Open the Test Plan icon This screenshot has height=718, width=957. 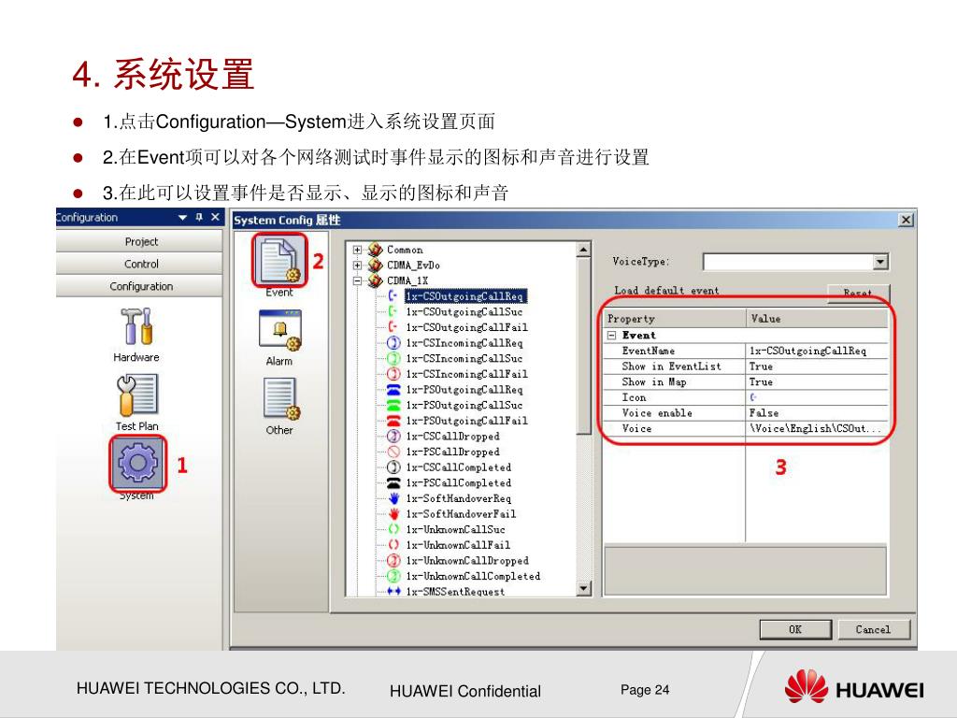136,395
